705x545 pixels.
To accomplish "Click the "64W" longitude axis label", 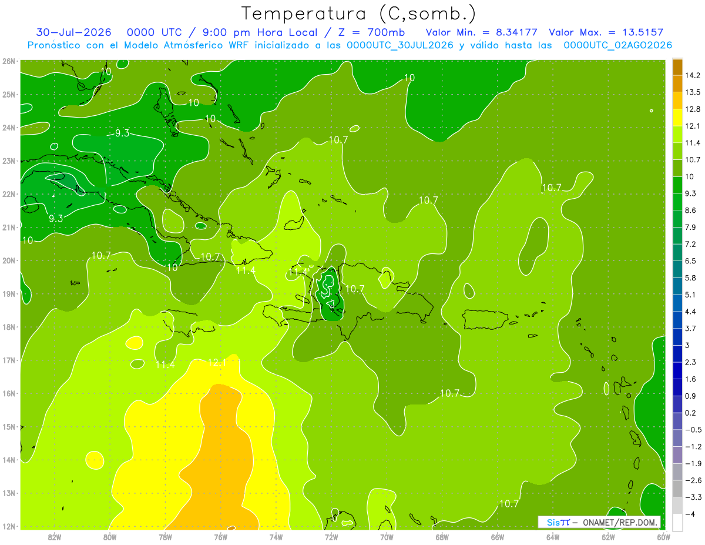I will pyautogui.click(x=553, y=536).
